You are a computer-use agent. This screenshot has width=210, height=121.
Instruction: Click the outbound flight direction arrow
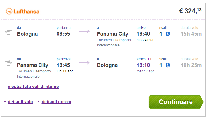84,31
